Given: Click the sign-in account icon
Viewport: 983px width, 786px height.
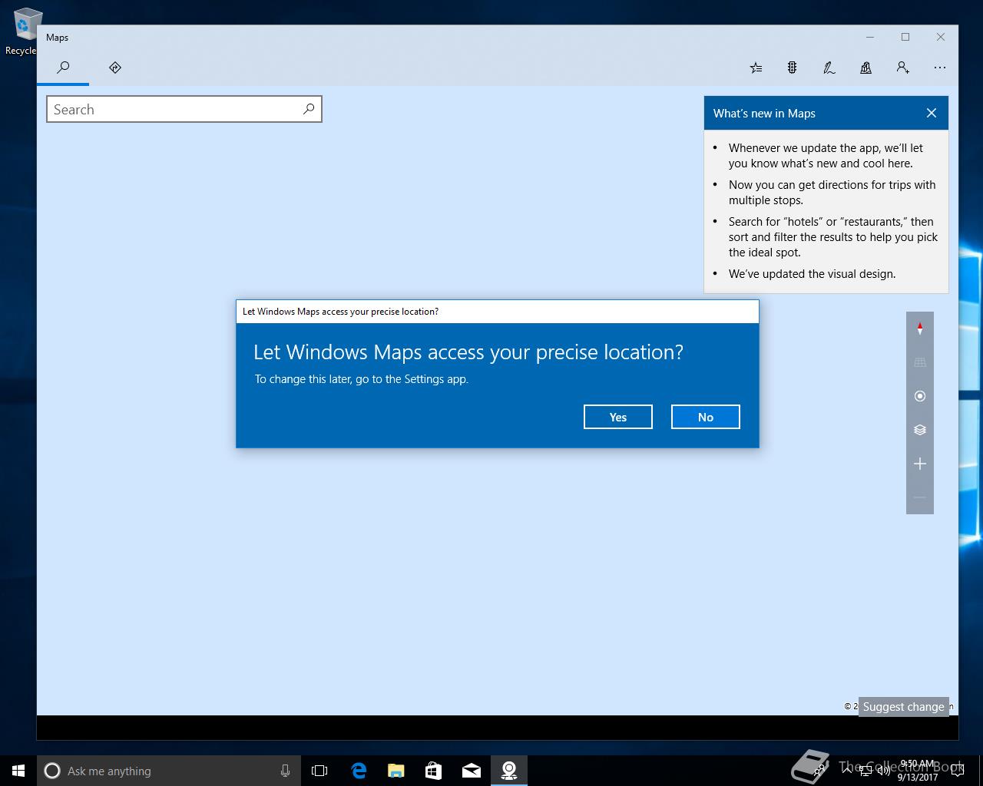Looking at the screenshot, I should click(902, 68).
